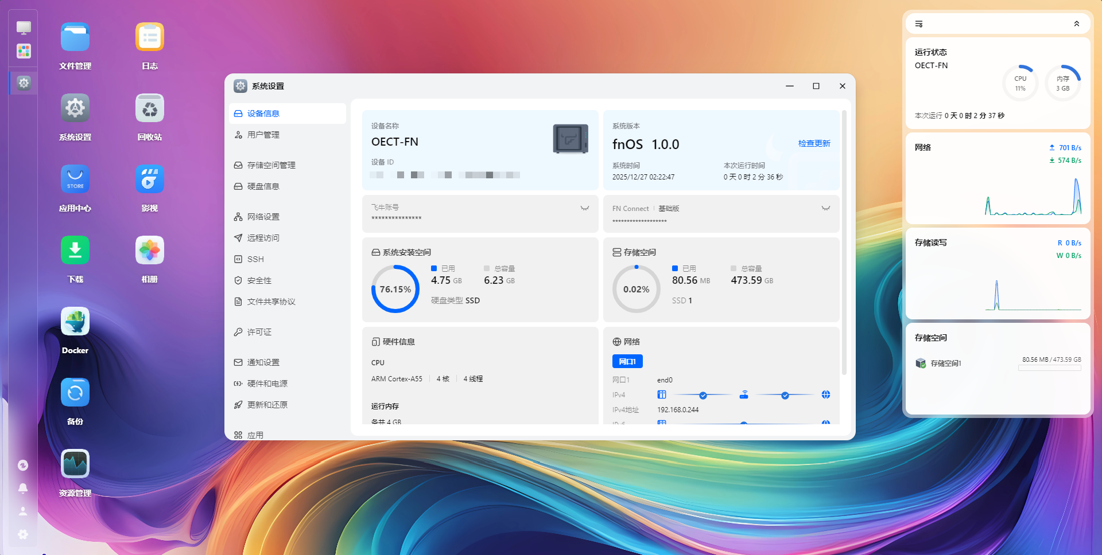Switch to 网络设置 page
Screen dimensions: 1102x555
(x=288, y=217)
